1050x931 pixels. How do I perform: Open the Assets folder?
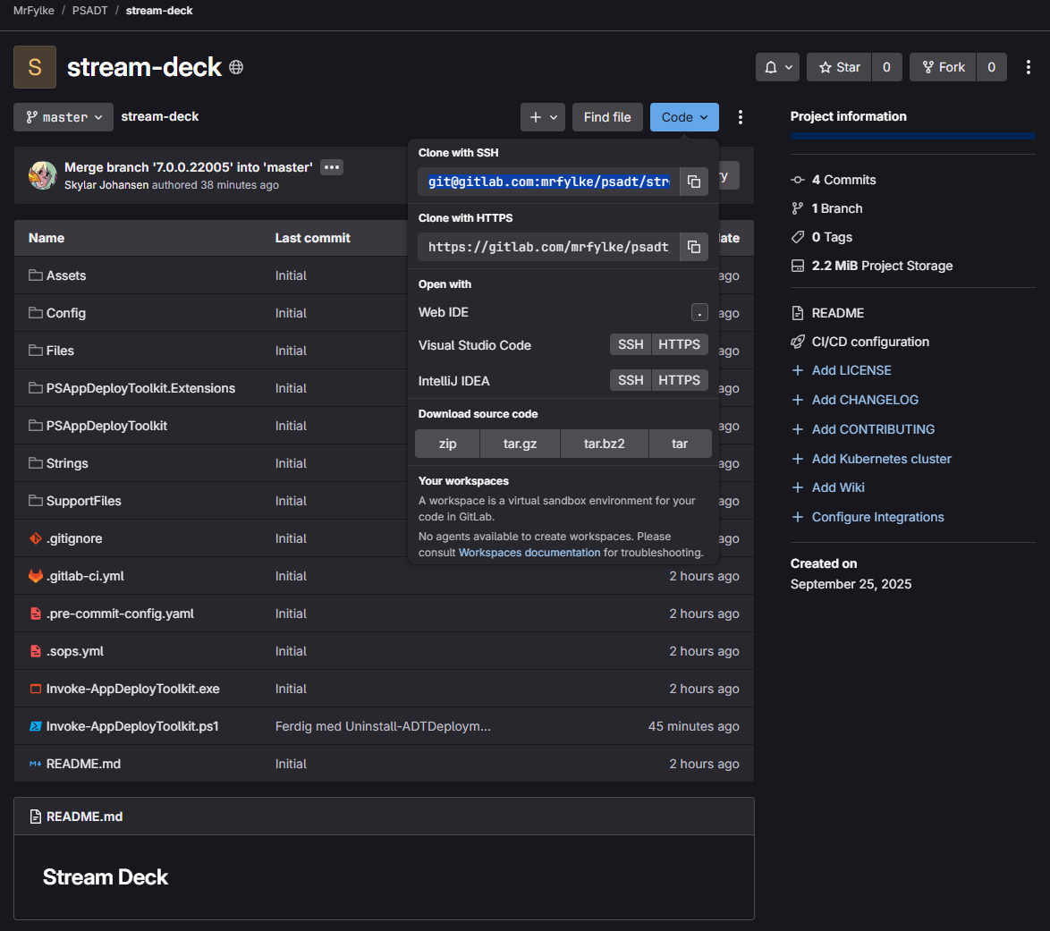click(x=65, y=275)
